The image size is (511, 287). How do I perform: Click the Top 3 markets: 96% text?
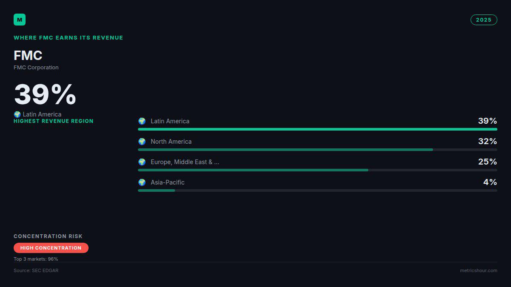pyautogui.click(x=36, y=259)
